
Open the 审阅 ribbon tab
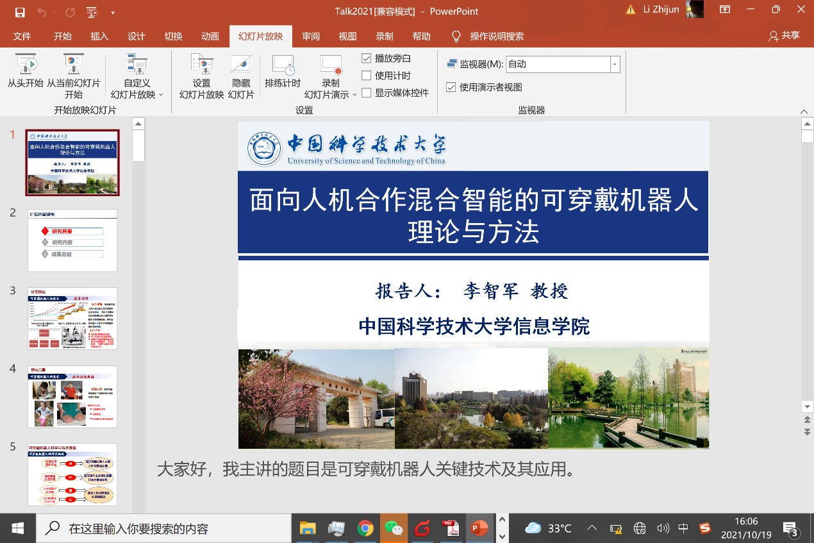tap(311, 37)
